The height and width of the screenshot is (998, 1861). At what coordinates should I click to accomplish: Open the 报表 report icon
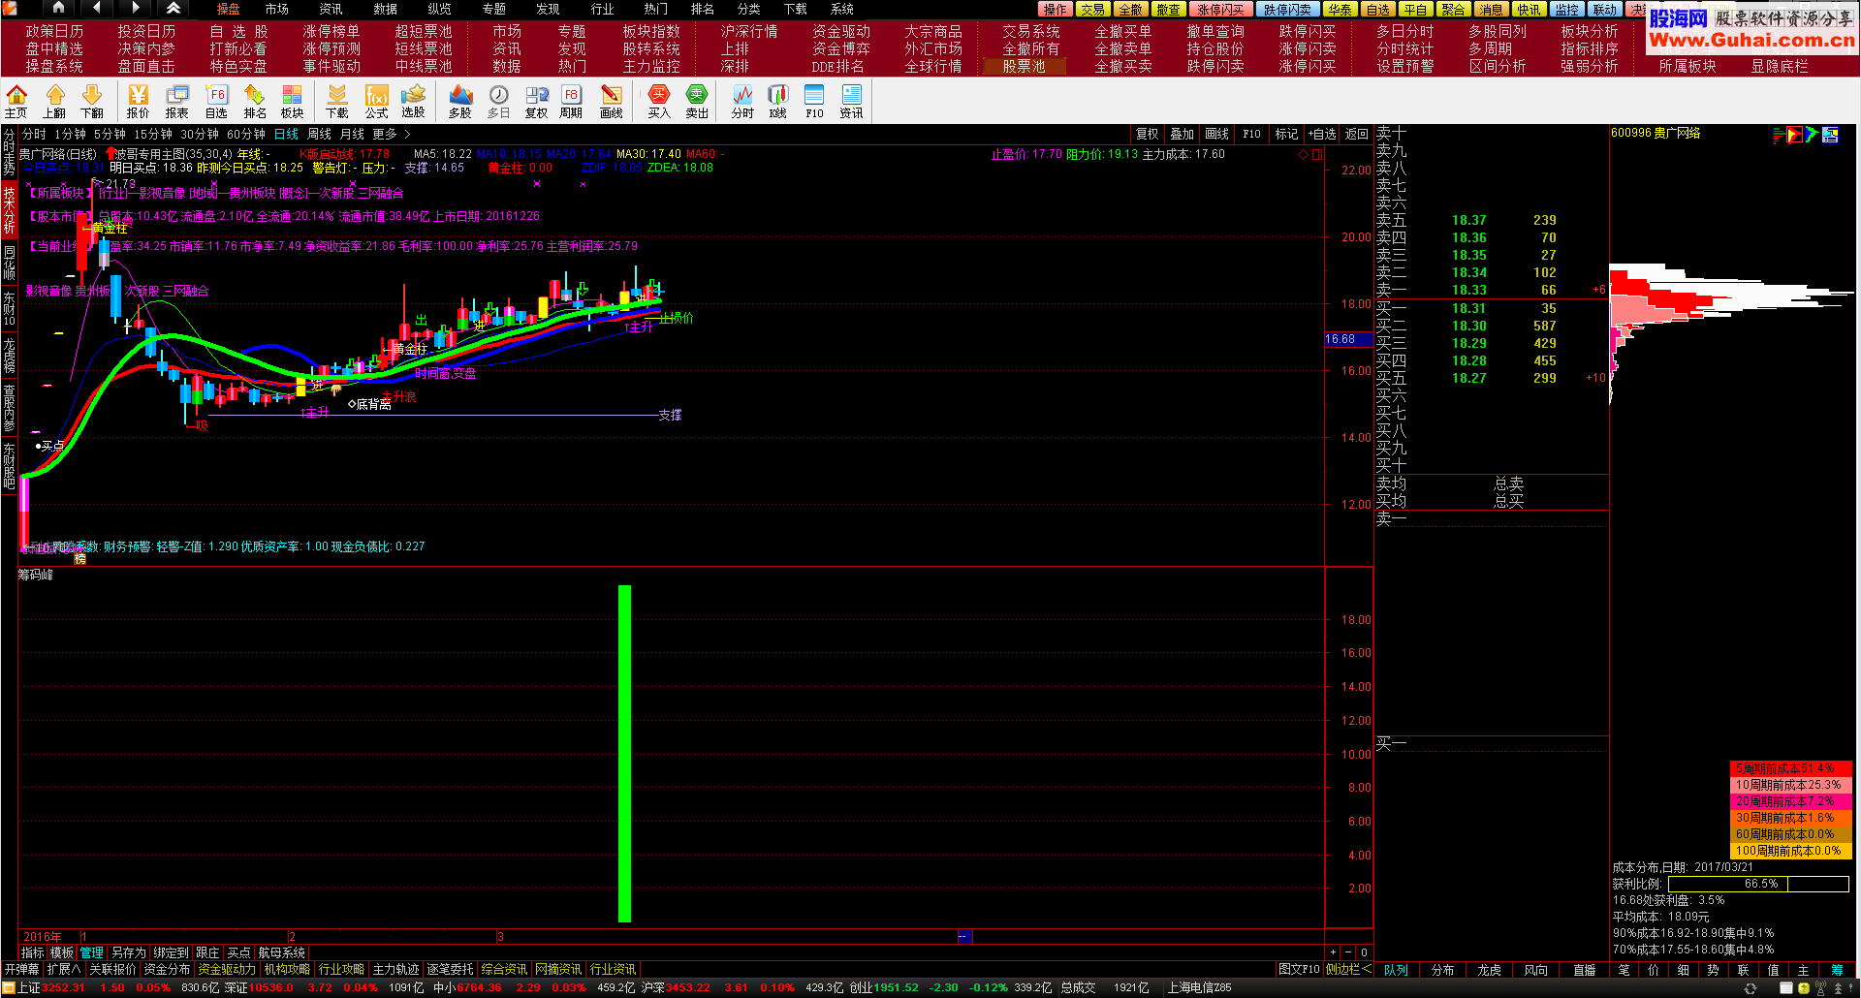[177, 101]
